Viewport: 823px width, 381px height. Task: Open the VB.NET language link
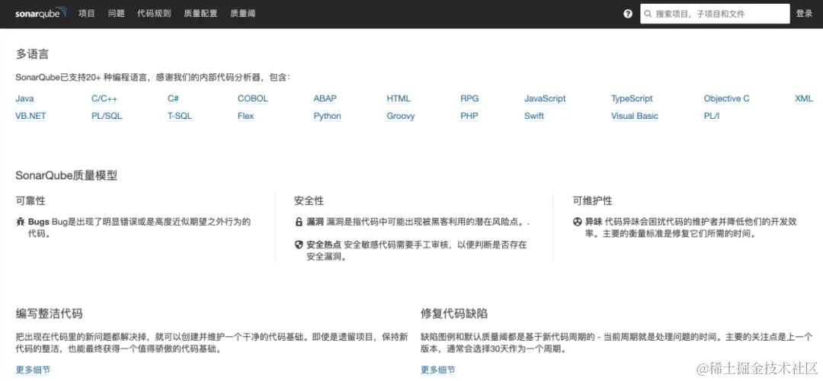31,116
